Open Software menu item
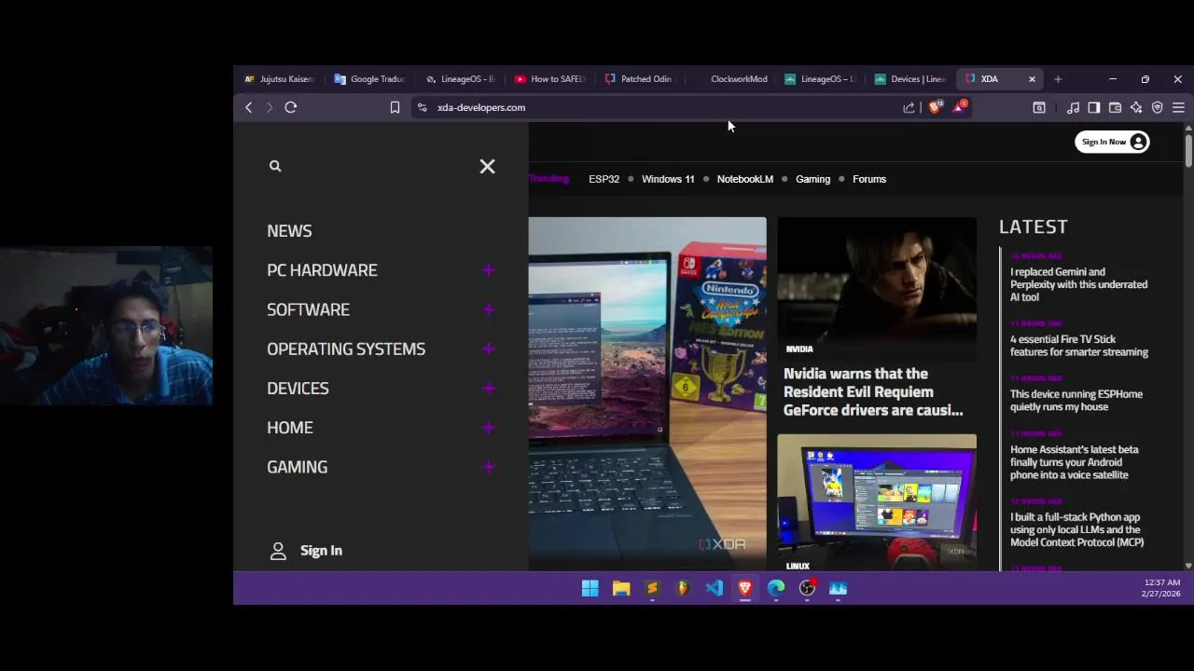This screenshot has height=671, width=1194. tap(308, 309)
